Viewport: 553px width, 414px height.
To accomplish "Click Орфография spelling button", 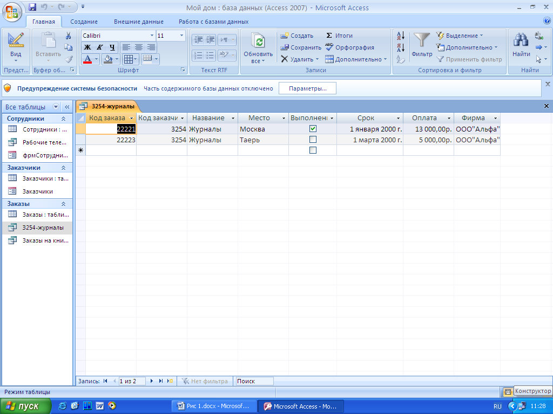I will tap(349, 47).
